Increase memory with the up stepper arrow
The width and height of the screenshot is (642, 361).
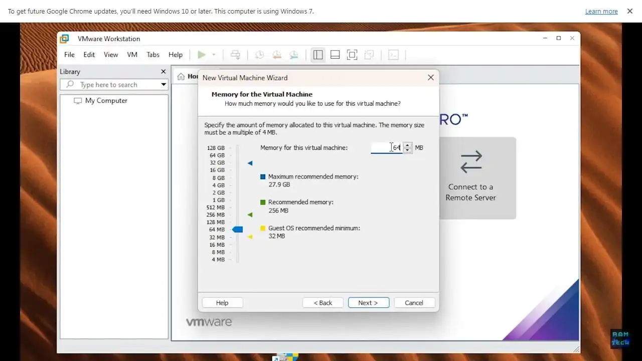(408, 145)
